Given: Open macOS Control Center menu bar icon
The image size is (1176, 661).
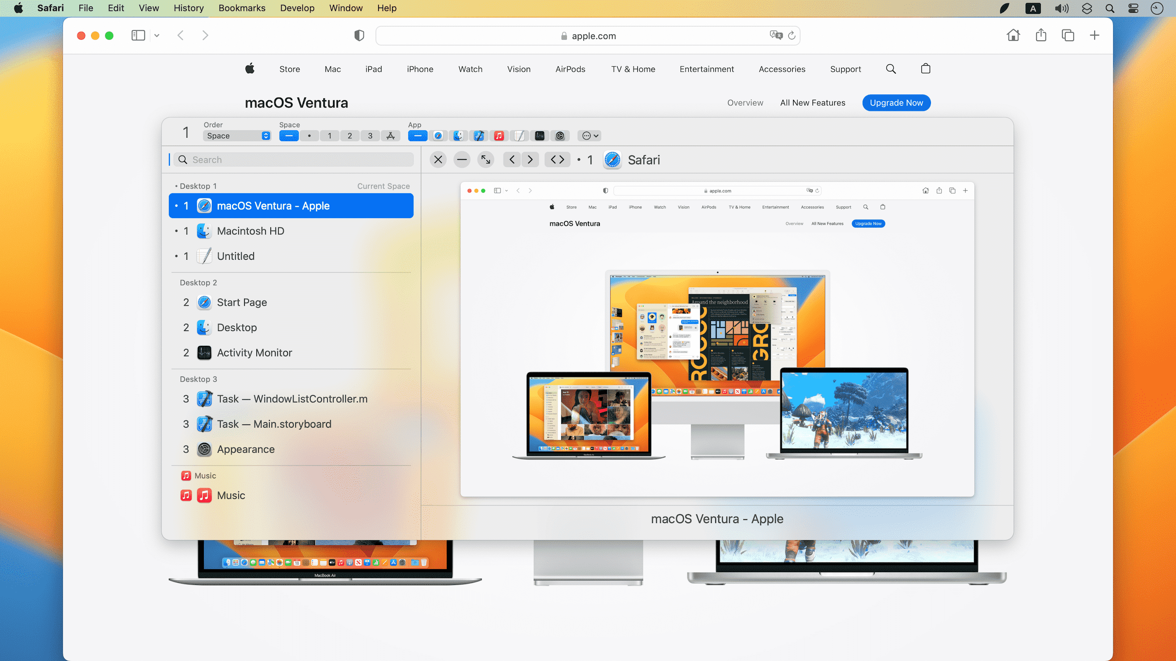Looking at the screenshot, I should (1133, 8).
